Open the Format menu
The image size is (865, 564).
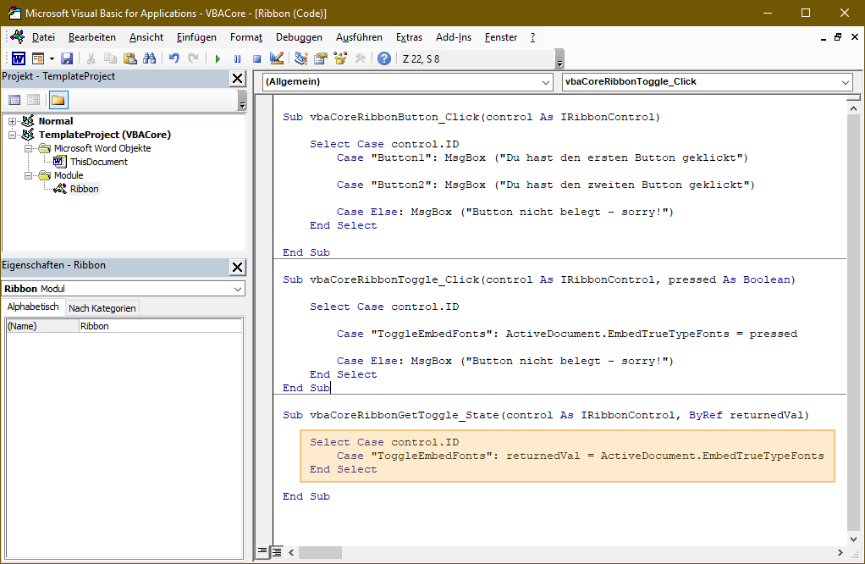pos(246,37)
